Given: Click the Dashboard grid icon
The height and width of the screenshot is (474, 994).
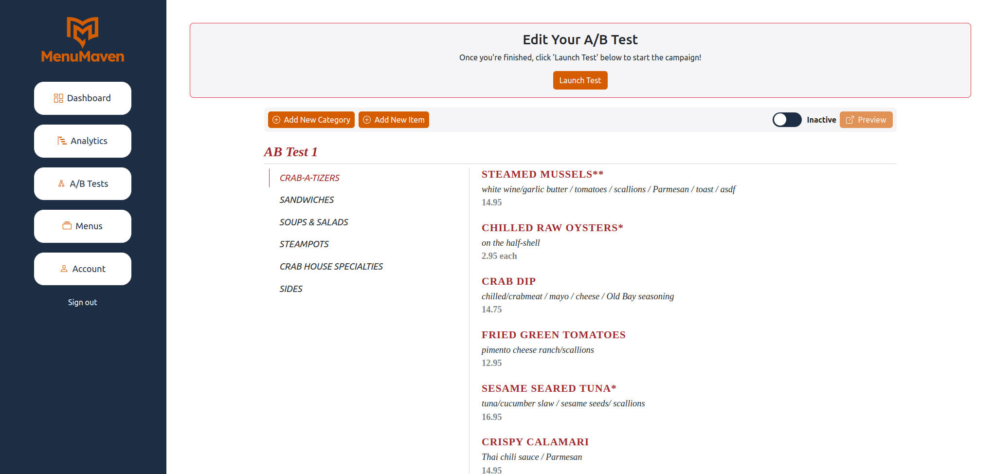Looking at the screenshot, I should click(58, 98).
